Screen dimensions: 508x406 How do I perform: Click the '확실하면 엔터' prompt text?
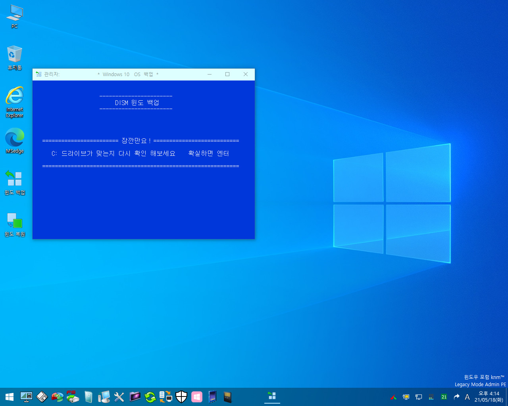(x=208, y=153)
